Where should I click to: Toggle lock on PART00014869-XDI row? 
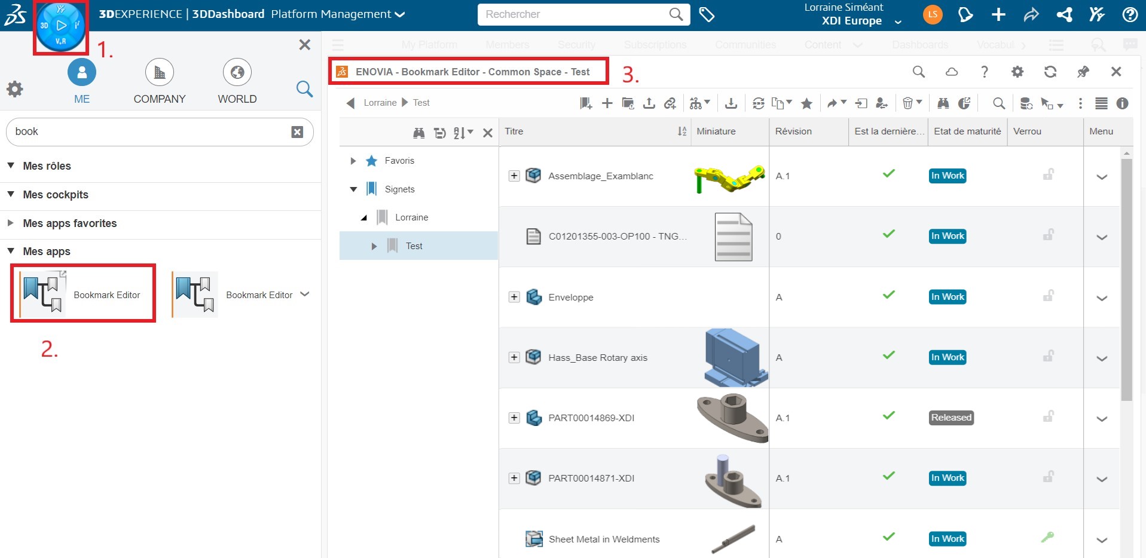pyautogui.click(x=1048, y=416)
